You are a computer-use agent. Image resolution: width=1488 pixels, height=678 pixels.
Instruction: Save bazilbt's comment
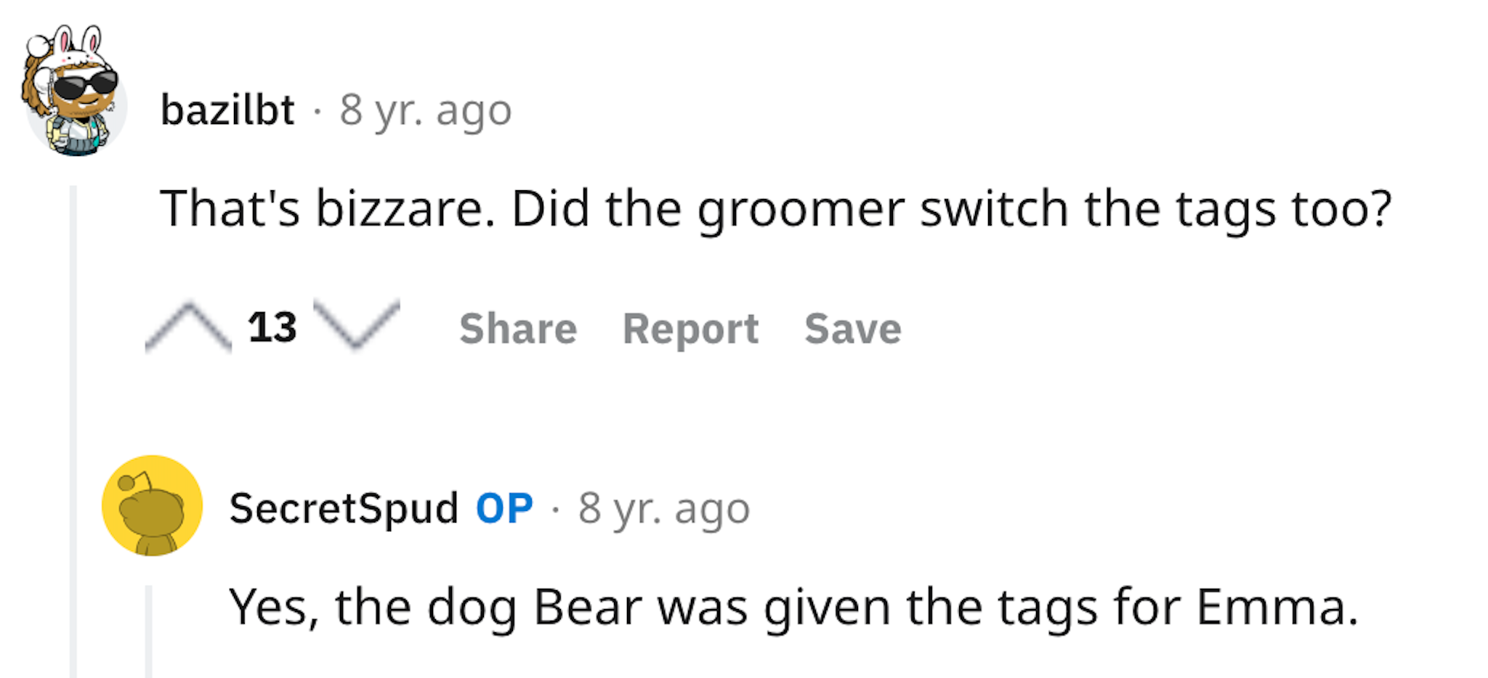point(853,329)
